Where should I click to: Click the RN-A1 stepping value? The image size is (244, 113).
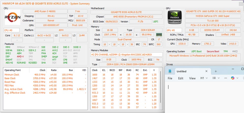tap(51, 16)
